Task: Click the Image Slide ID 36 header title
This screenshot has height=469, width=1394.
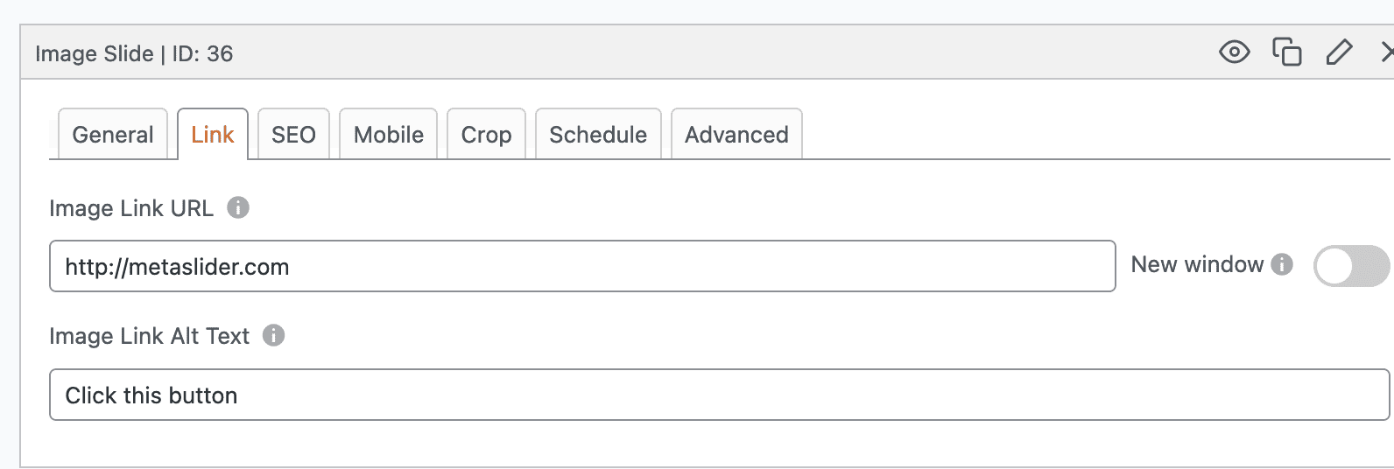Action: 134,53
